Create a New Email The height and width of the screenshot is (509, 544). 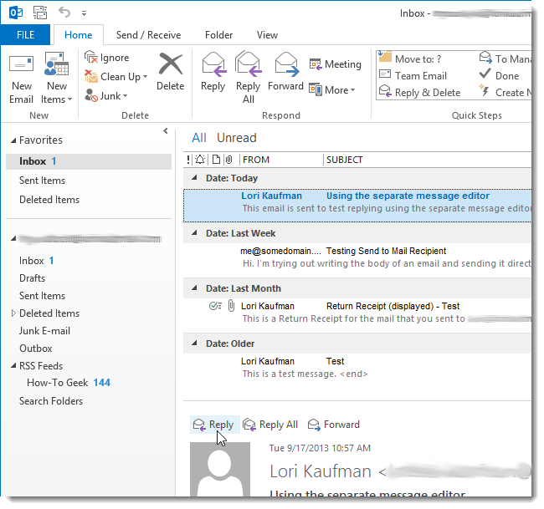click(22, 78)
